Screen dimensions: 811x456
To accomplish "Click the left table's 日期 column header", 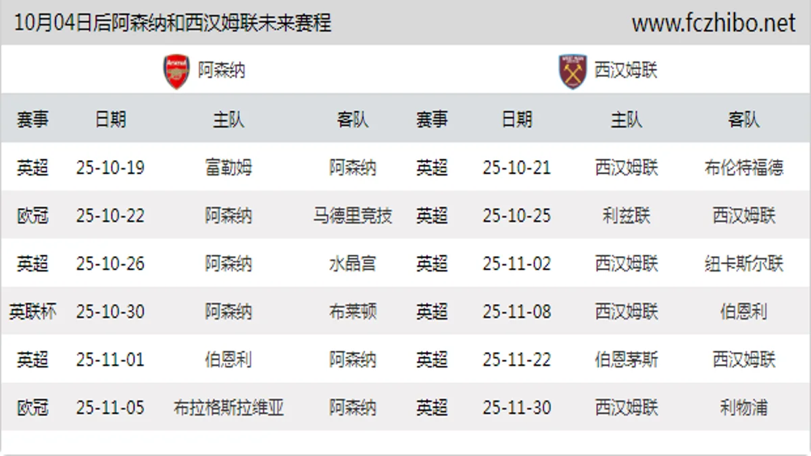I will pyautogui.click(x=110, y=120).
